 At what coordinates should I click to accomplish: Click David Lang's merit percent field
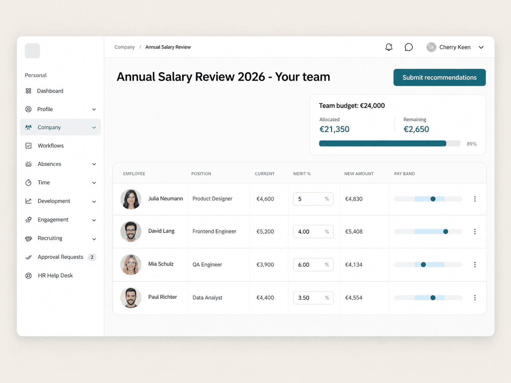pos(313,231)
